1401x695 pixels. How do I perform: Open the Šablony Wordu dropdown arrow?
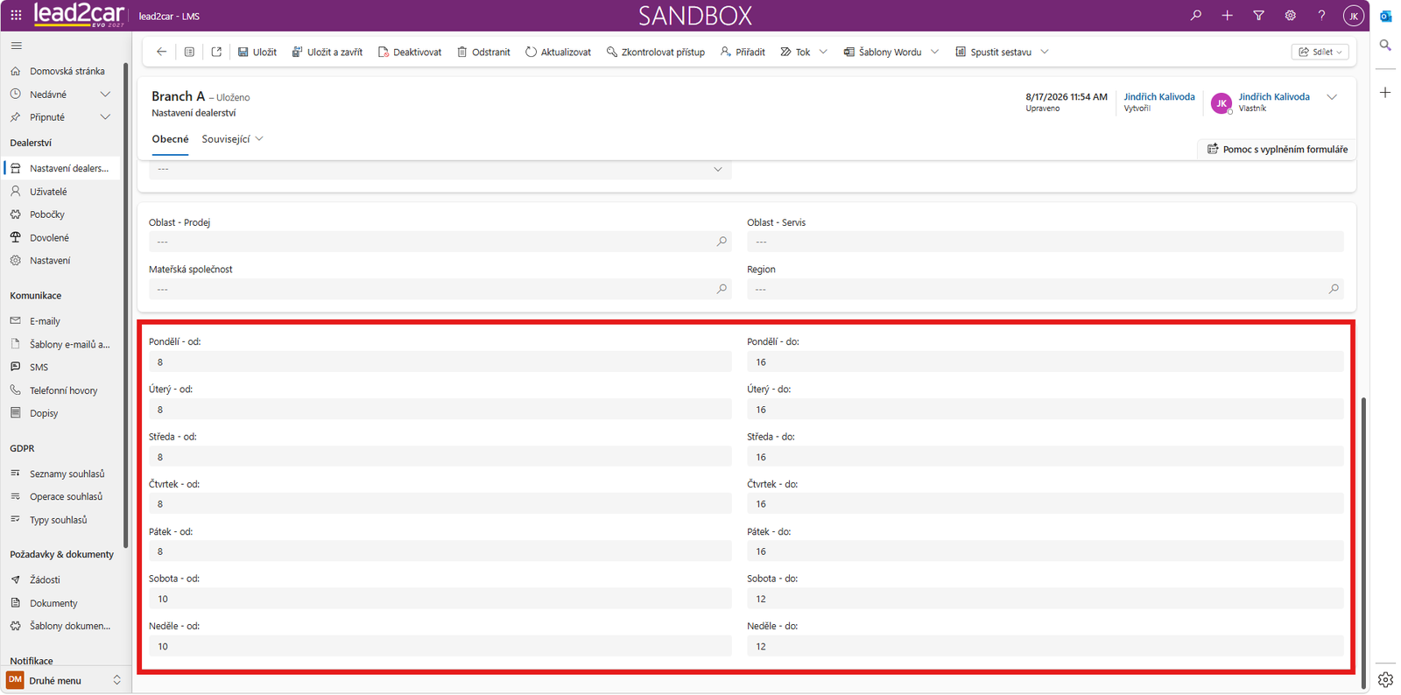click(x=934, y=52)
